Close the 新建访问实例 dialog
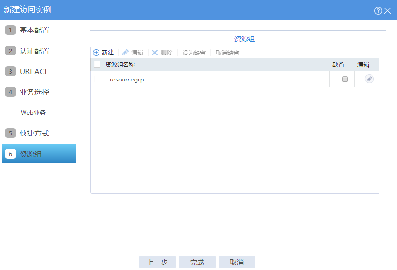 pyautogui.click(x=387, y=11)
